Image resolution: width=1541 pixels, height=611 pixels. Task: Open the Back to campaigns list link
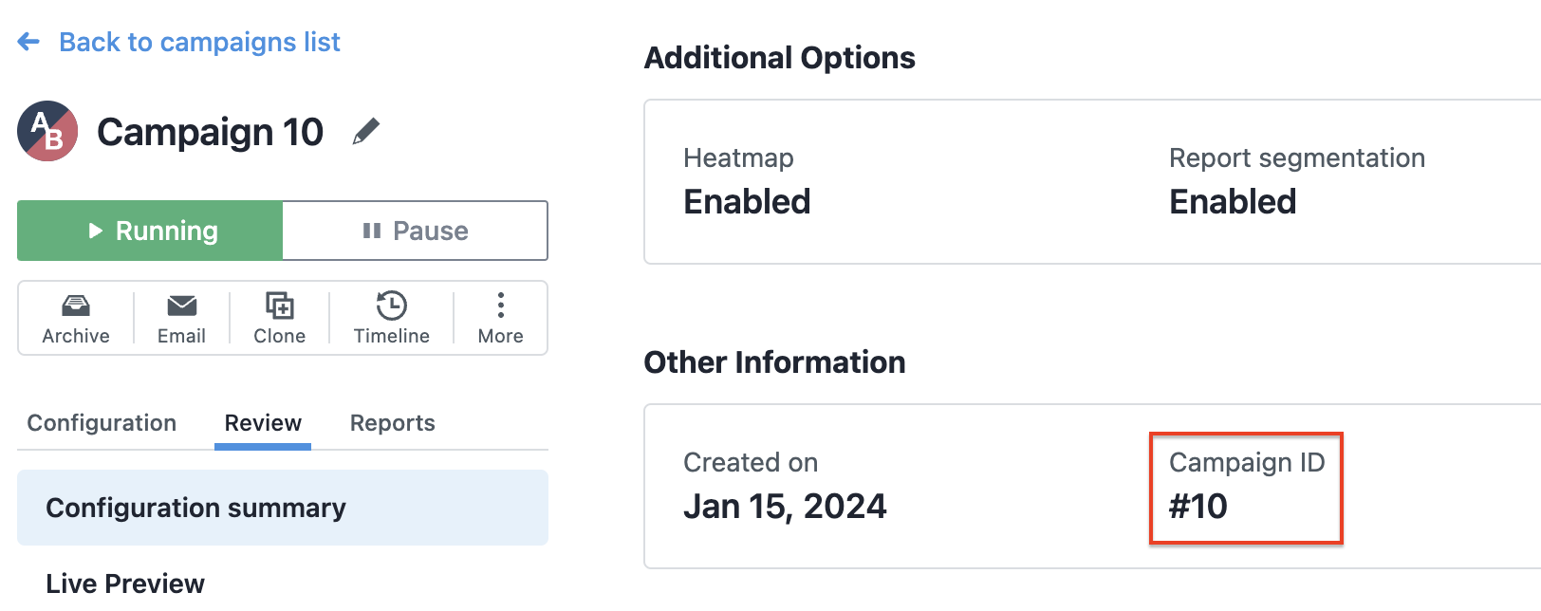[x=199, y=42]
